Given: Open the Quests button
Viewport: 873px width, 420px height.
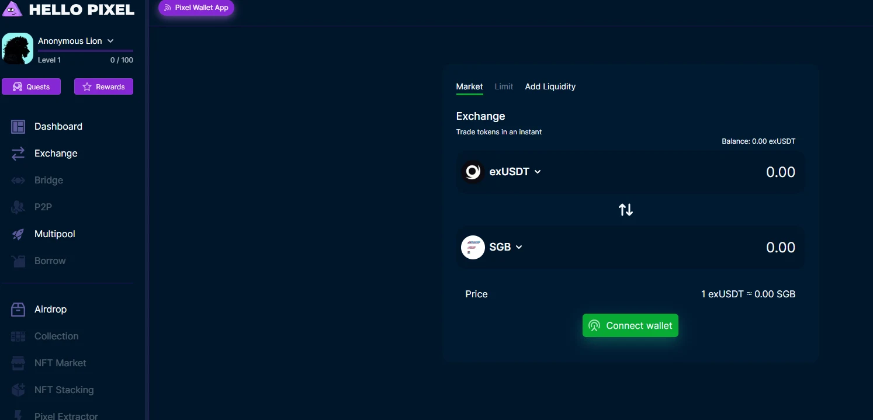Looking at the screenshot, I should tap(31, 86).
